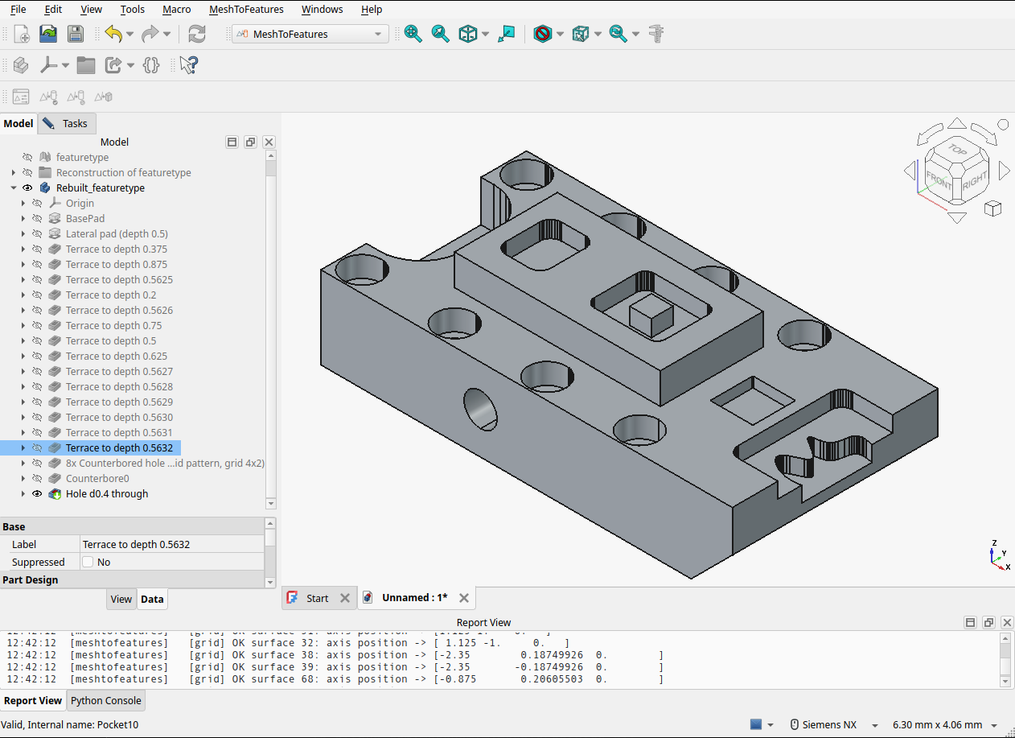This screenshot has height=738, width=1015.
Task: Click the Open document toolbar icon
Action: pyautogui.click(x=48, y=34)
